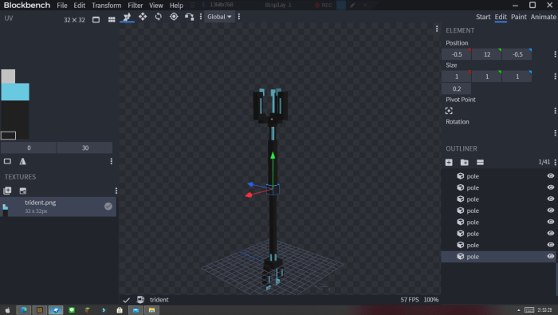Click the checkmark icon in the status bar
The width and height of the screenshot is (558, 315).
[x=126, y=300]
